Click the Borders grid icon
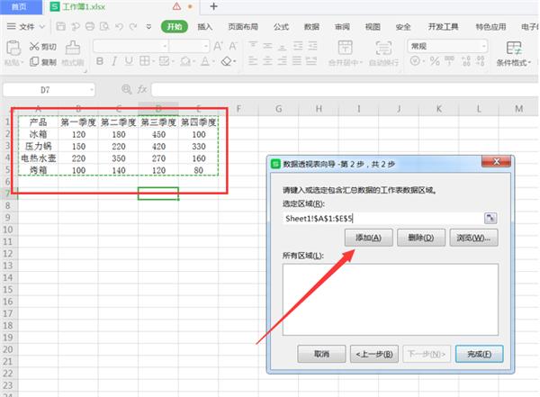This screenshot has height=397, width=540. pos(145,61)
